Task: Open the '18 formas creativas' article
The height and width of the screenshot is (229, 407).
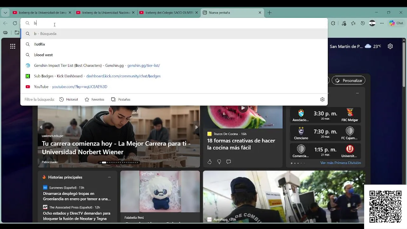Action: 241,144
